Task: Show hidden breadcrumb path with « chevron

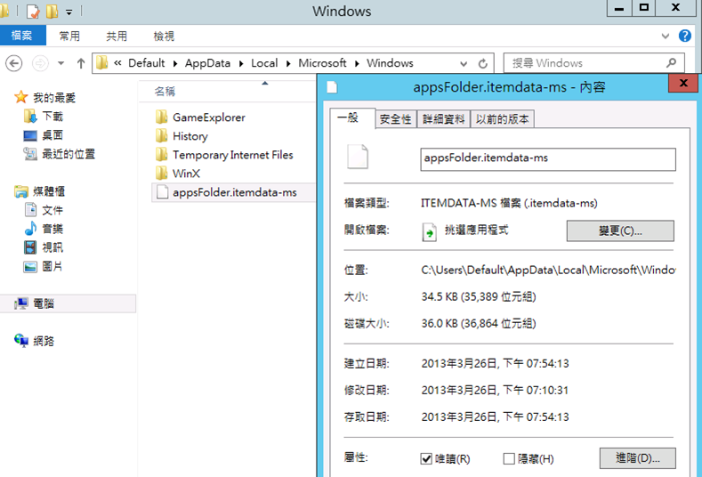Action: coord(117,63)
